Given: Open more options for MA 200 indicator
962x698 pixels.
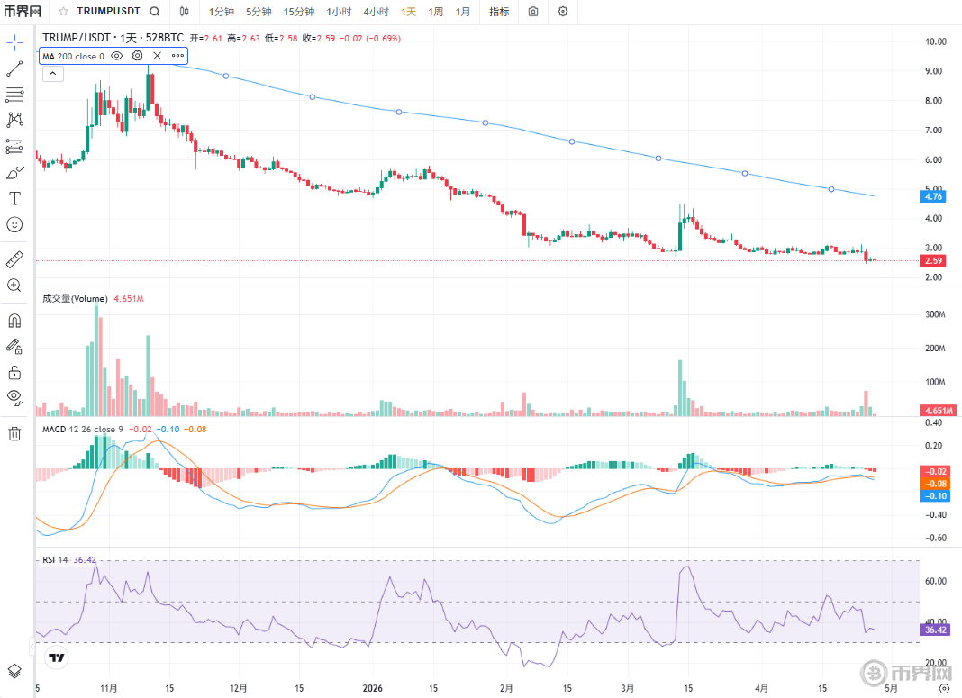Looking at the screenshot, I should [x=177, y=56].
